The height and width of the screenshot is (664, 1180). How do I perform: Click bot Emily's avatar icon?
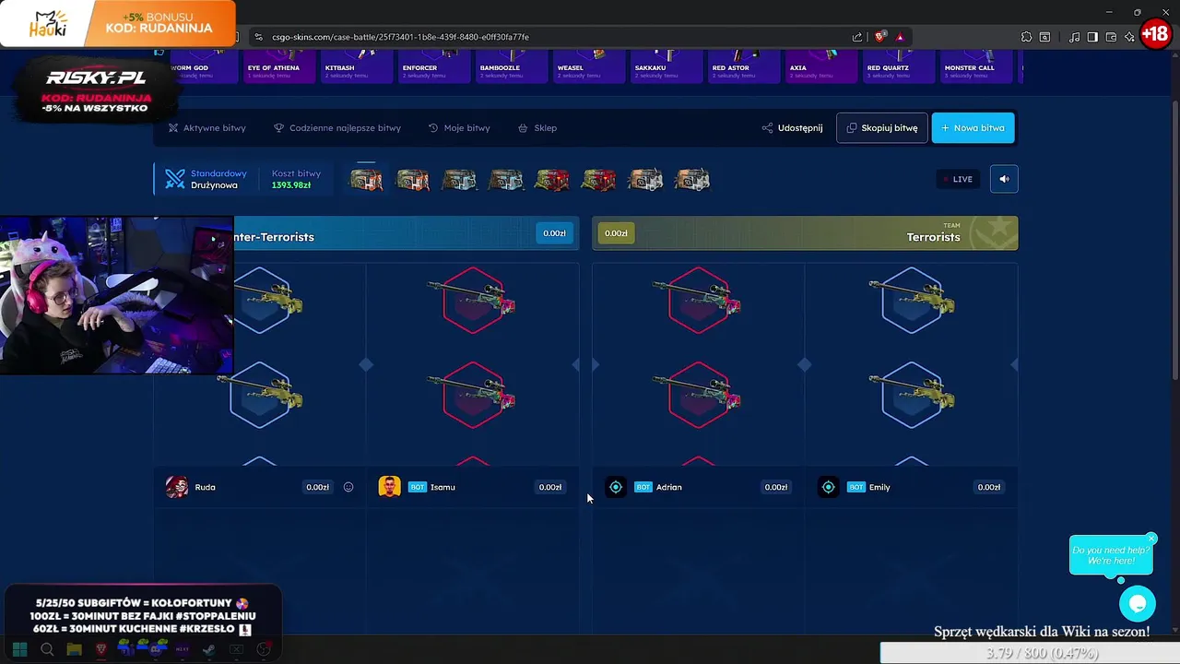pyautogui.click(x=829, y=487)
